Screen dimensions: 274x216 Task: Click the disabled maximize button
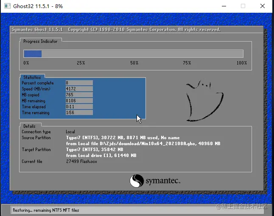click(243, 6)
